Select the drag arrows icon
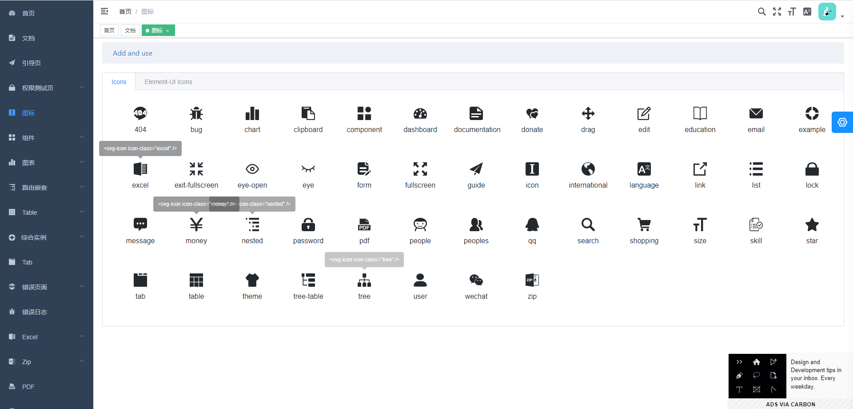Screen dimensions: 853x409 (588, 113)
